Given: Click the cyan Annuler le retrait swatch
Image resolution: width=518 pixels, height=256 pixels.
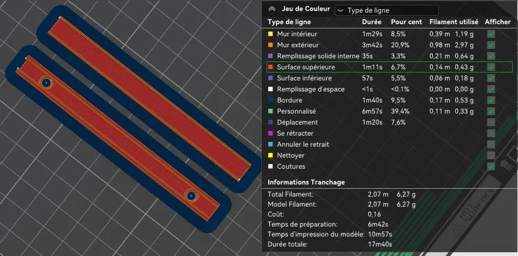Looking at the screenshot, I should (x=270, y=145).
